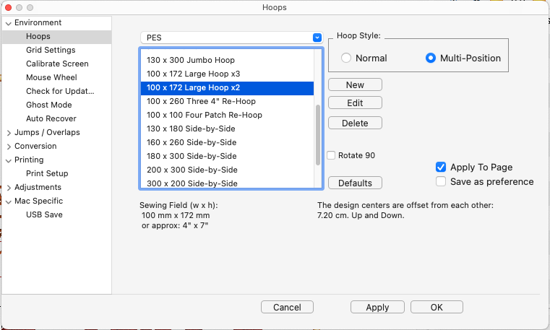Expand the Jumps / Overlaps section
550x330 pixels.
[8, 133]
